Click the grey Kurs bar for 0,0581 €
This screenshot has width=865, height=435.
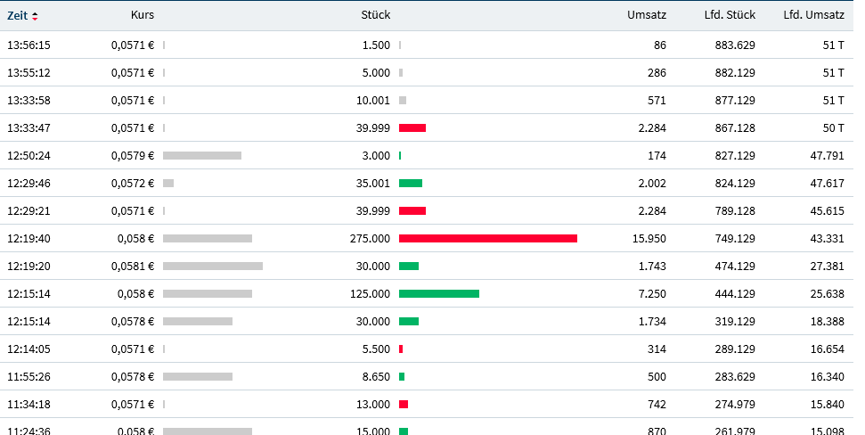(x=212, y=266)
